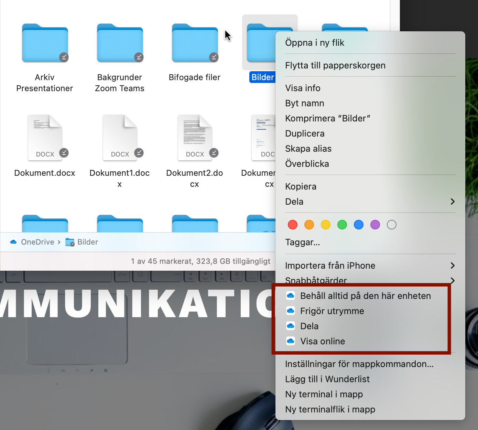Viewport: 478px width, 430px height.
Task: Open the Arkiv Presentationer folder icon
Action: click(x=45, y=43)
